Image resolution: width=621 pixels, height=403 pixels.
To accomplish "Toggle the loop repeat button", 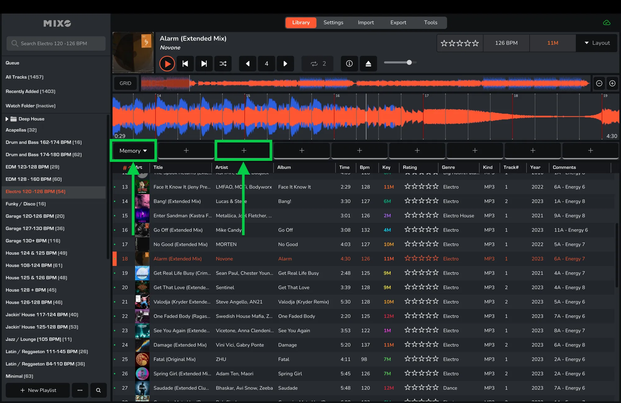I will coord(314,64).
